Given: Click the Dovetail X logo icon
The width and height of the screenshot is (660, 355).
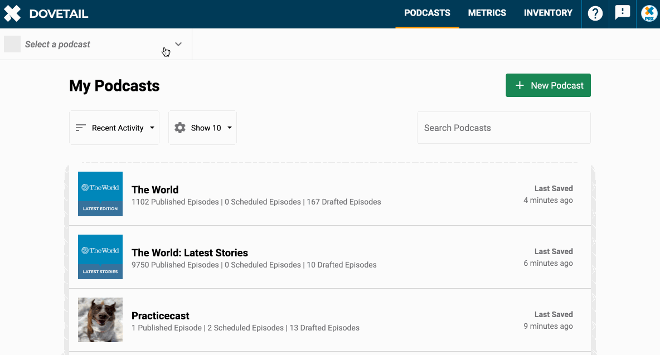Looking at the screenshot, I should 12,13.
